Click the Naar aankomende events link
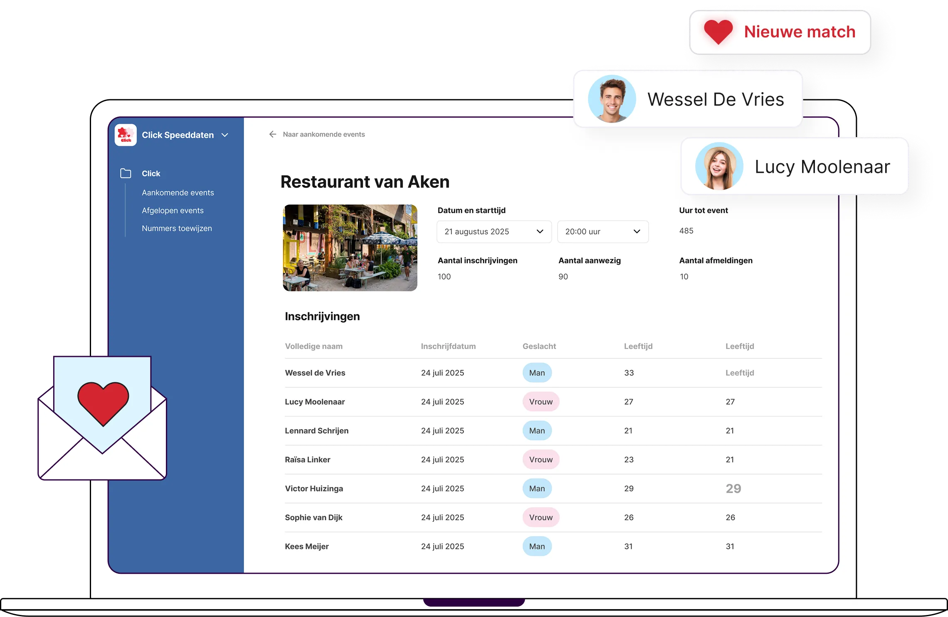This screenshot has height=617, width=948. point(323,134)
